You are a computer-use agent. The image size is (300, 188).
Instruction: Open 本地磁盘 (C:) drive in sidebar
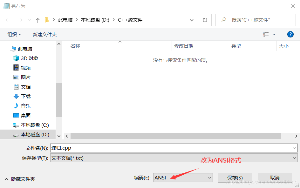point(35,125)
